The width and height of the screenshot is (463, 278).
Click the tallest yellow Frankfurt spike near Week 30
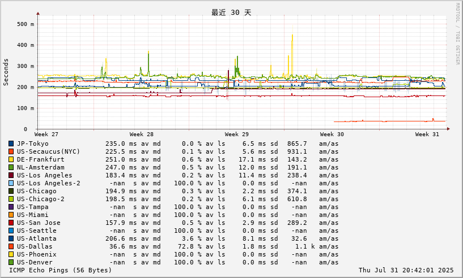292,53
